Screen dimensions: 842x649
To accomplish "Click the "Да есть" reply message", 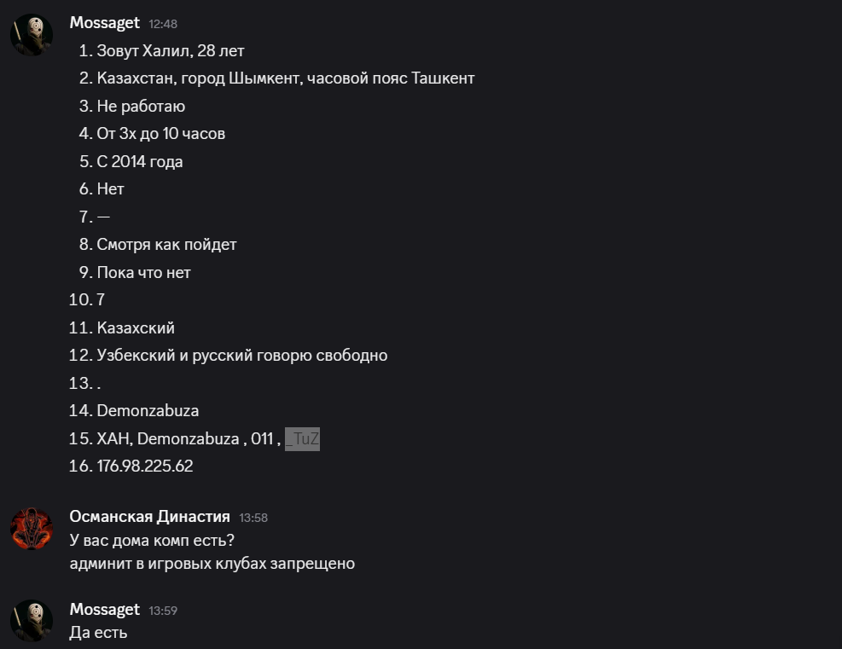I will pyautogui.click(x=98, y=632).
